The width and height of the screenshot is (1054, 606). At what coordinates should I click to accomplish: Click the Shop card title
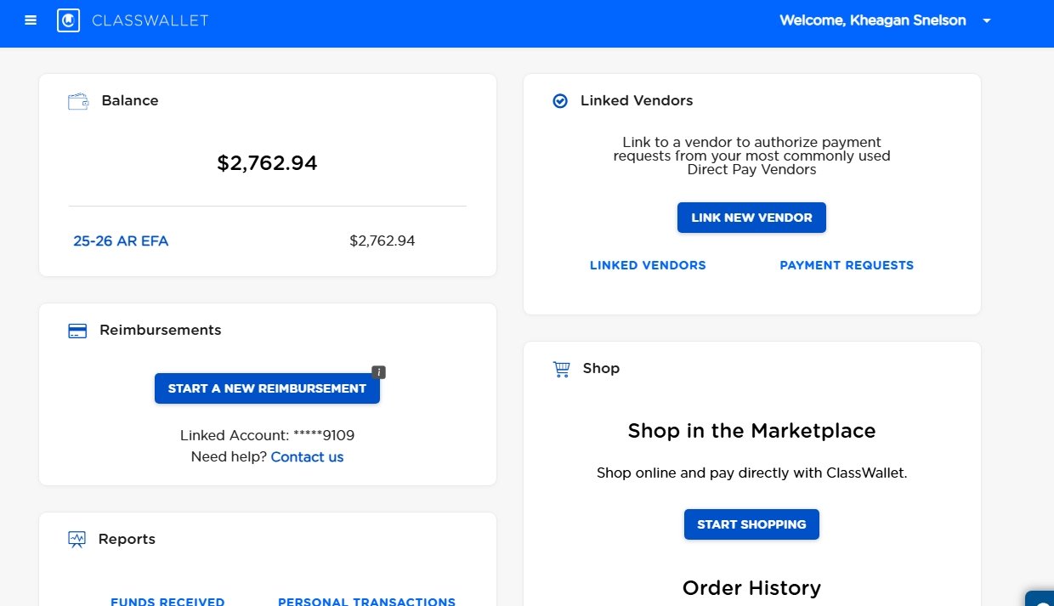coord(601,368)
